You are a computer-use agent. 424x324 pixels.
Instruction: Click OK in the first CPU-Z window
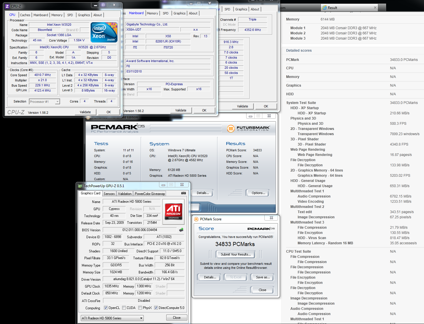pos(109,112)
